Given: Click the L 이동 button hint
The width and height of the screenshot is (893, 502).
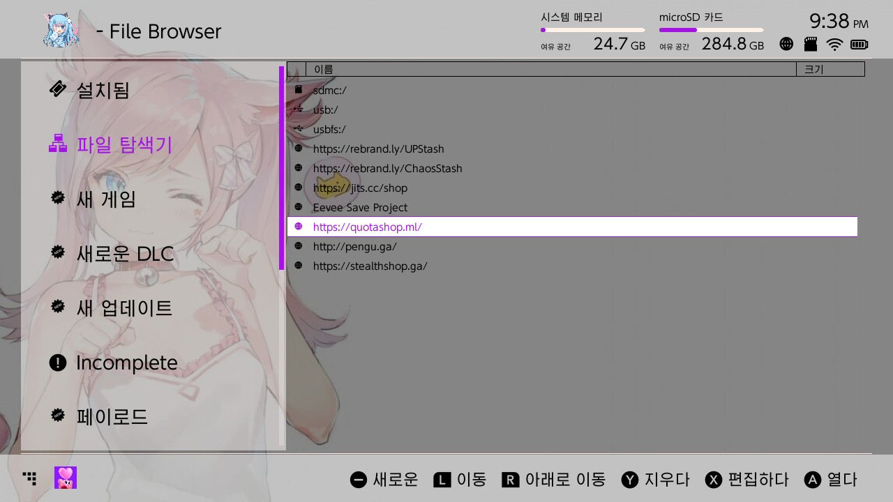Looking at the screenshot, I should [x=460, y=480].
